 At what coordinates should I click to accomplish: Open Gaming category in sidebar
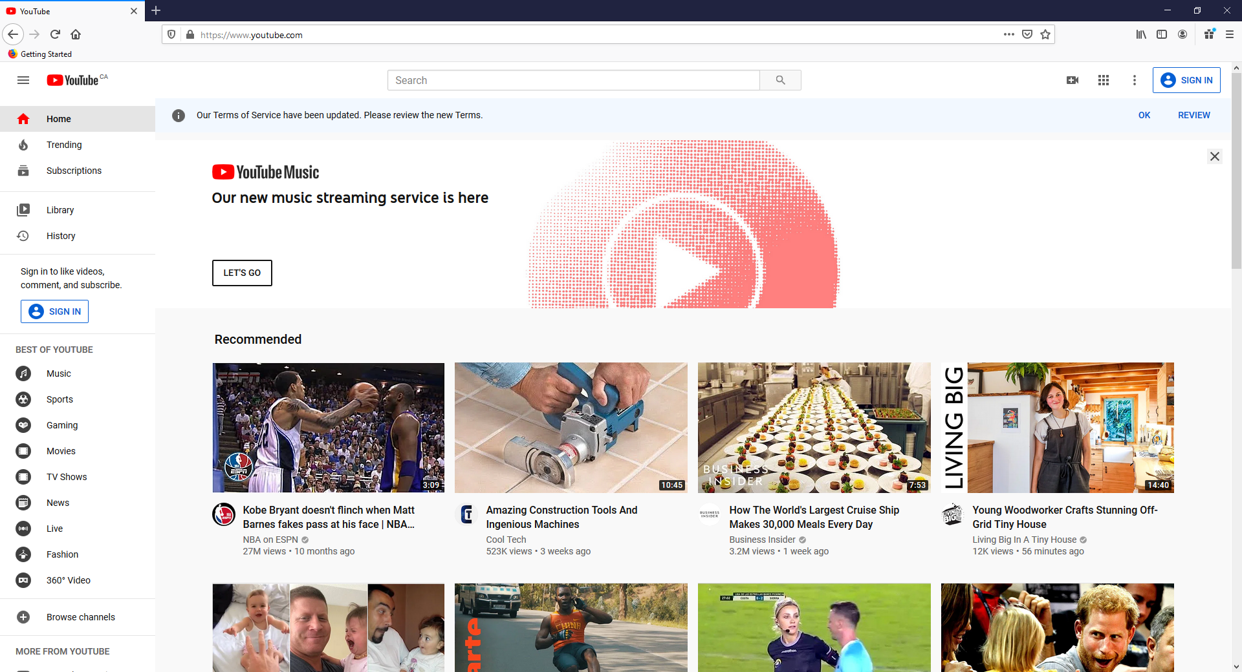tap(62, 425)
